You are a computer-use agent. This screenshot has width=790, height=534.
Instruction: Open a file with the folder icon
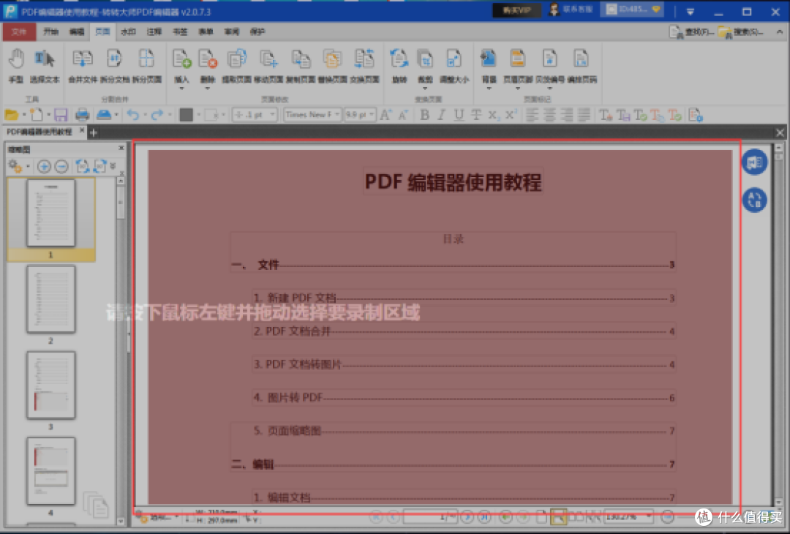pyautogui.click(x=11, y=116)
